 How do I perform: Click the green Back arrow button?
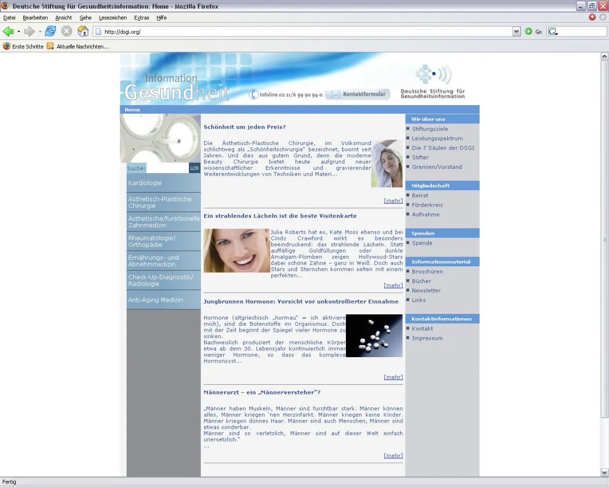coord(8,31)
